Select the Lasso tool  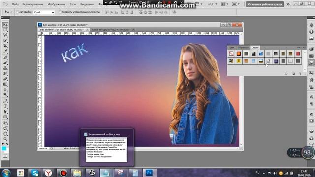5,35
